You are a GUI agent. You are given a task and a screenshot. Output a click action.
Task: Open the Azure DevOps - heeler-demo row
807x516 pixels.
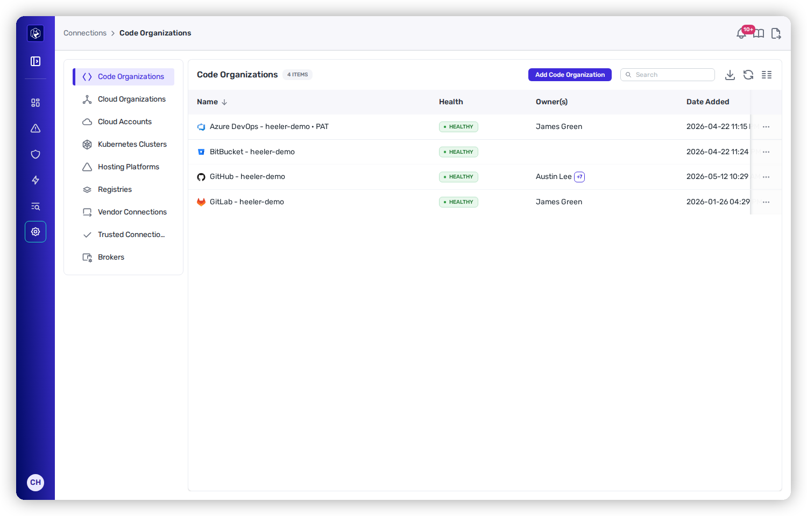pos(485,127)
